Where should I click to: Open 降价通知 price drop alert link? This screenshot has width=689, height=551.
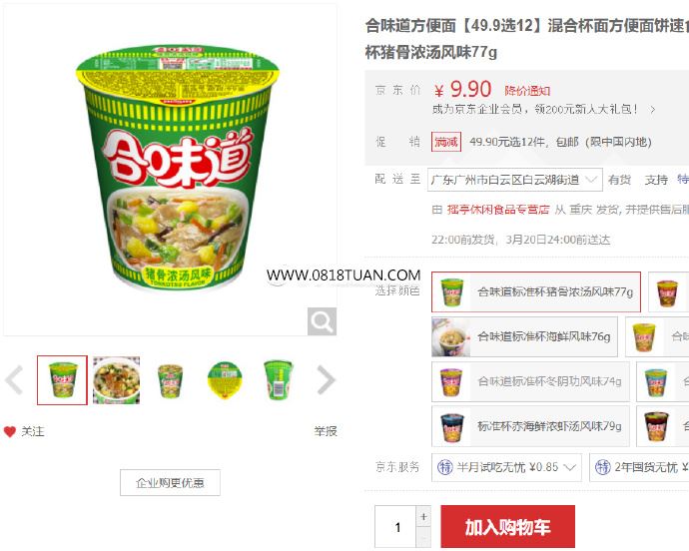527,91
